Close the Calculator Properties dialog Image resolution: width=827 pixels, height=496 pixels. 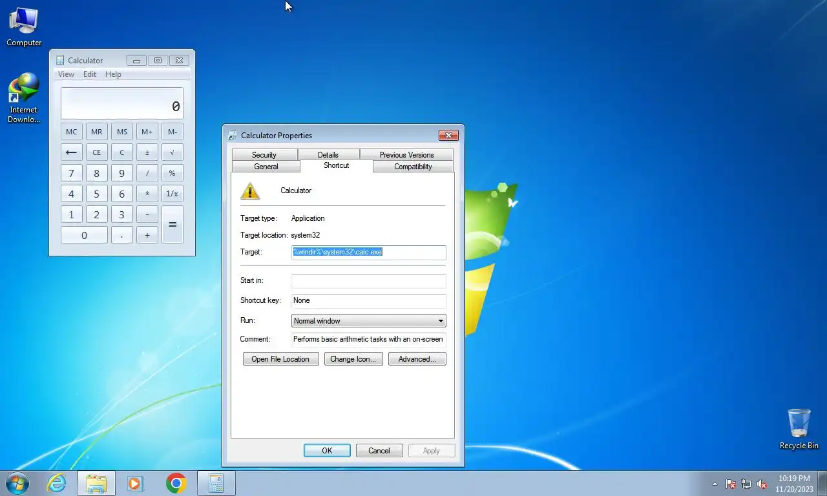pyautogui.click(x=448, y=135)
